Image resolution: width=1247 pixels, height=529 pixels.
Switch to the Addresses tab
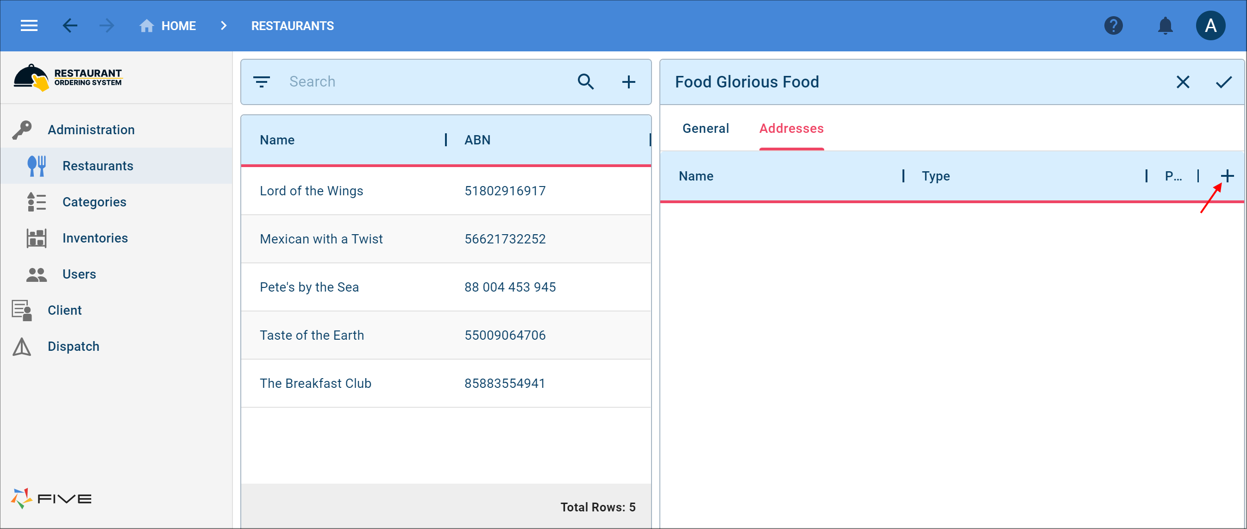pyautogui.click(x=791, y=128)
